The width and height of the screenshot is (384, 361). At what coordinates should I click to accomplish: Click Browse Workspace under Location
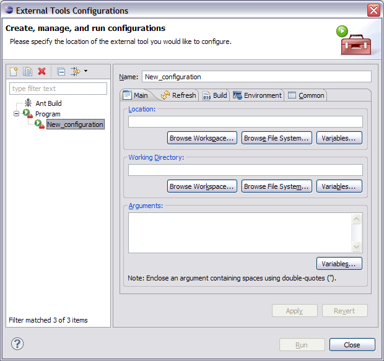pos(202,138)
